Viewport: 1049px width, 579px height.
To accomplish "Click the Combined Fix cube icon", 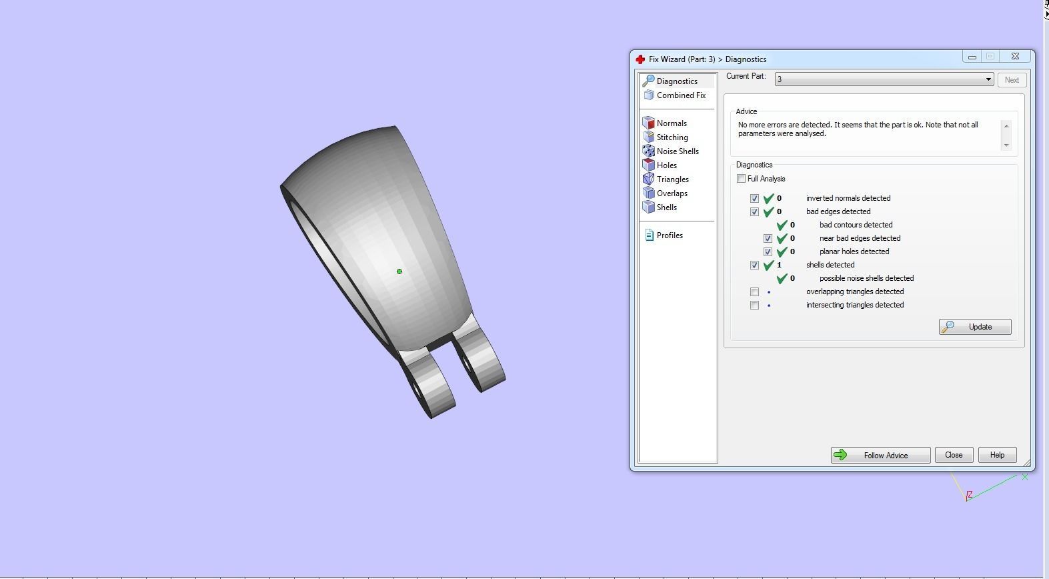I will (649, 95).
